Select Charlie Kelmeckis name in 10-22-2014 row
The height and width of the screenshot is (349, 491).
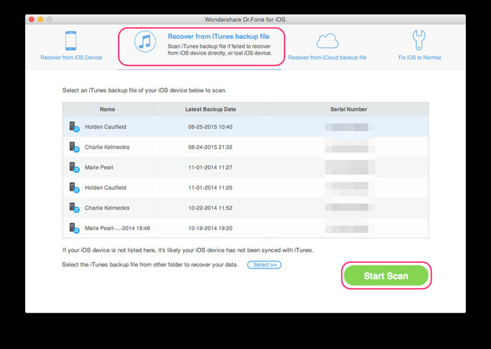[x=107, y=208]
